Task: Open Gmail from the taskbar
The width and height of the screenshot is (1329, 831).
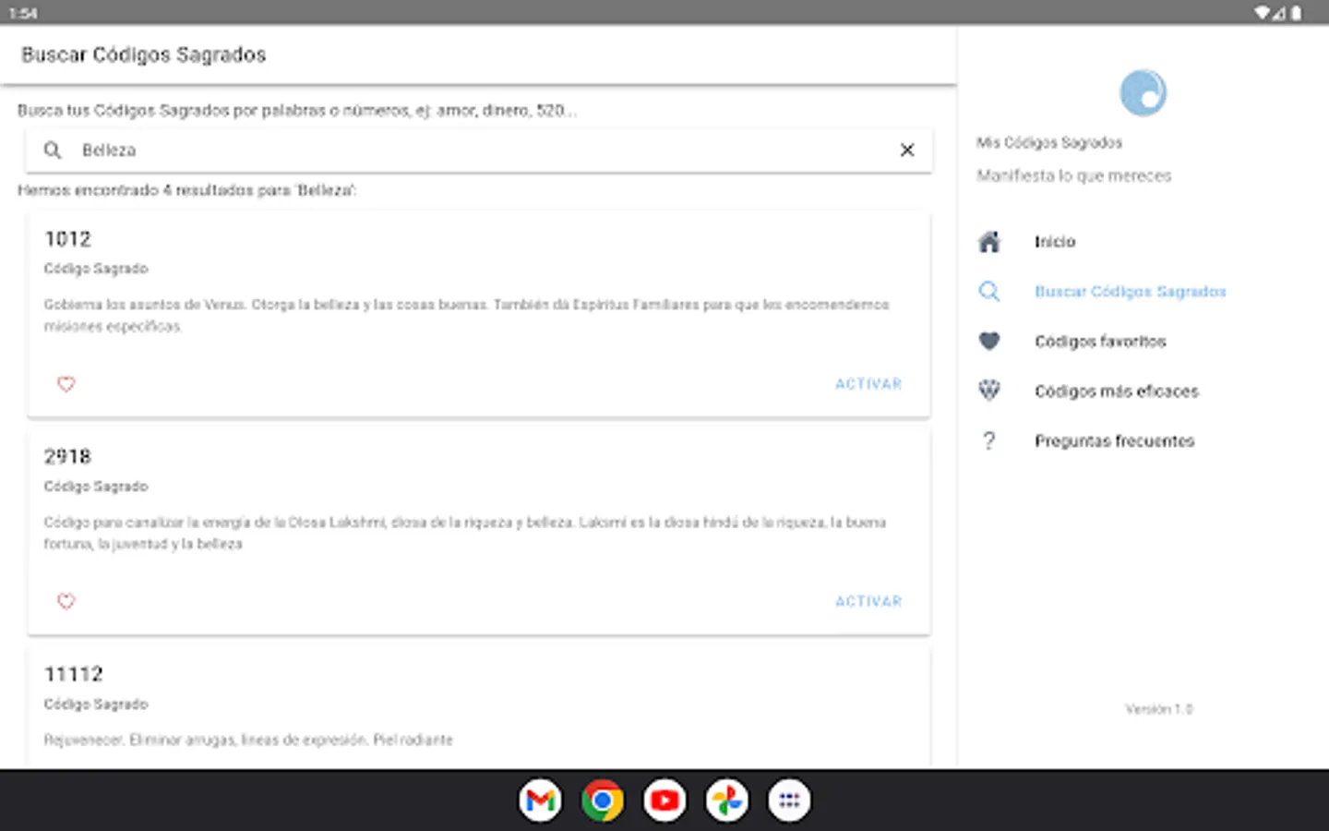Action: (540, 801)
